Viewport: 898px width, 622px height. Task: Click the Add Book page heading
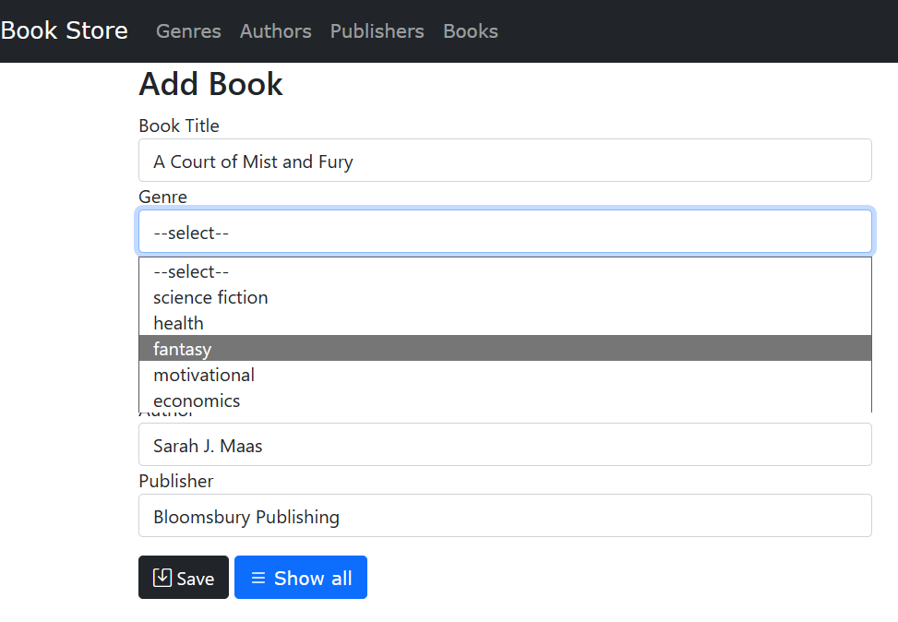[210, 84]
